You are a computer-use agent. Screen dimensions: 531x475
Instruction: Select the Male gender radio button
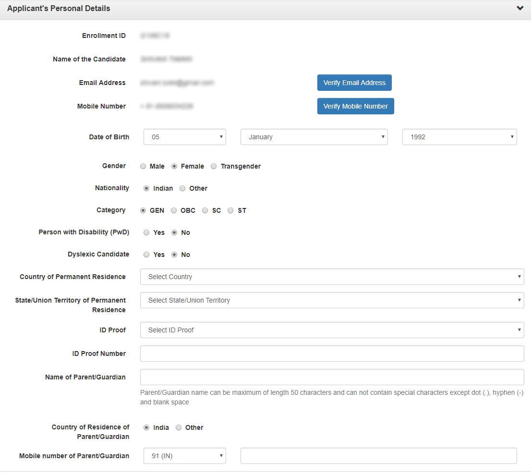point(143,166)
